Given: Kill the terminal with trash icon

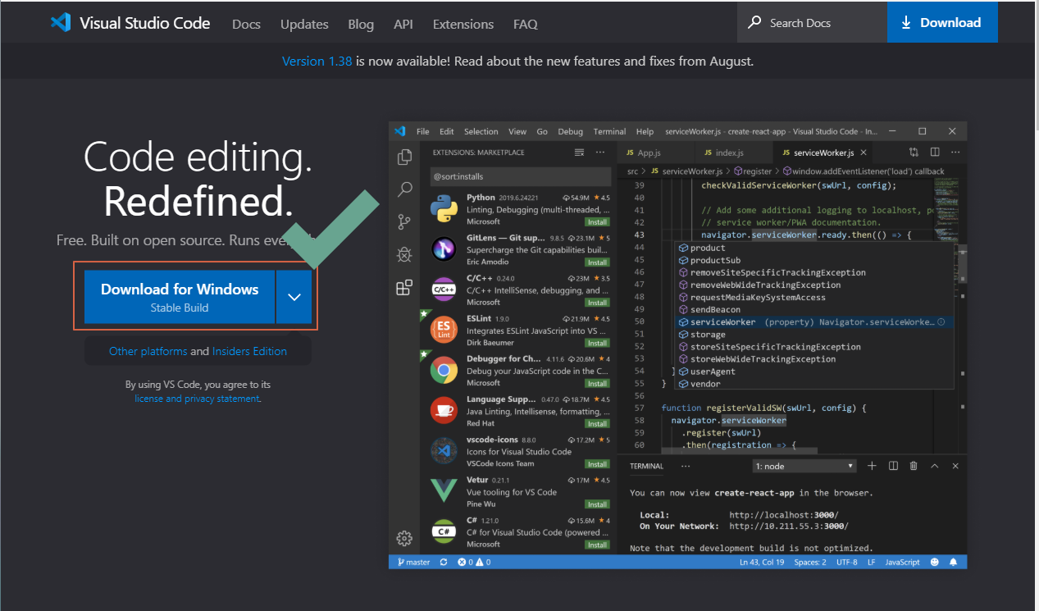Looking at the screenshot, I should (914, 466).
